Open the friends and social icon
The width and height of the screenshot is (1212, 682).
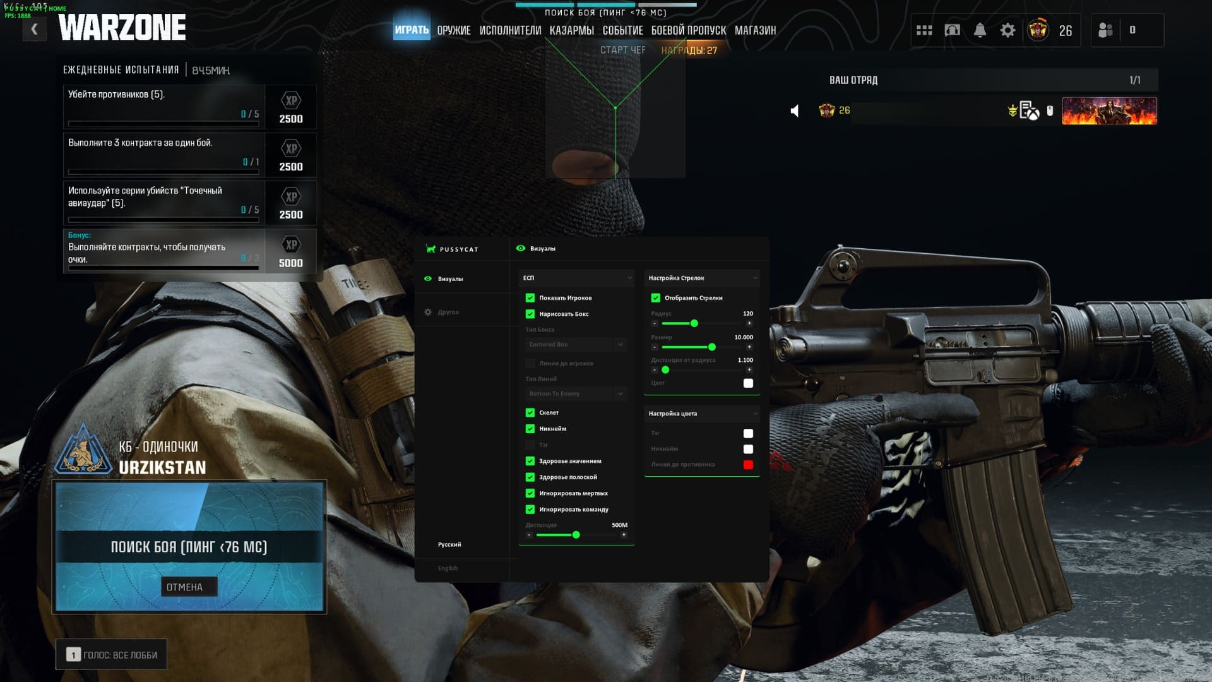pos(1105,30)
